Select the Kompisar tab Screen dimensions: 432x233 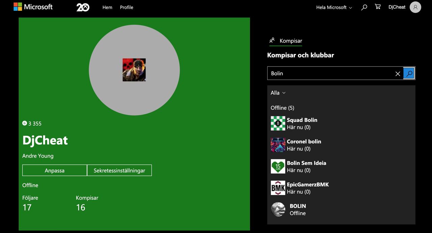[x=286, y=41]
